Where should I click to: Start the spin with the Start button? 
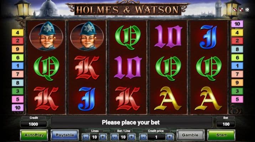pos(221,135)
